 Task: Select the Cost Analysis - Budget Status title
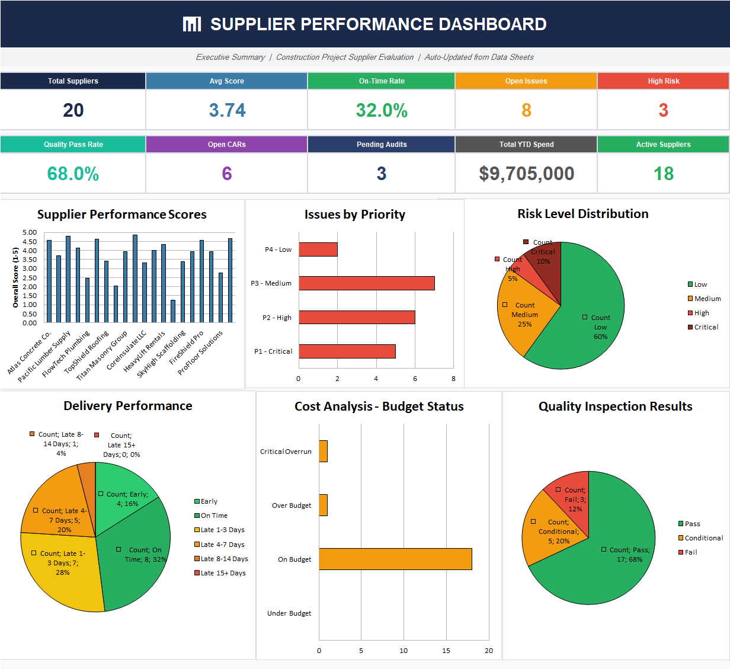coord(379,406)
